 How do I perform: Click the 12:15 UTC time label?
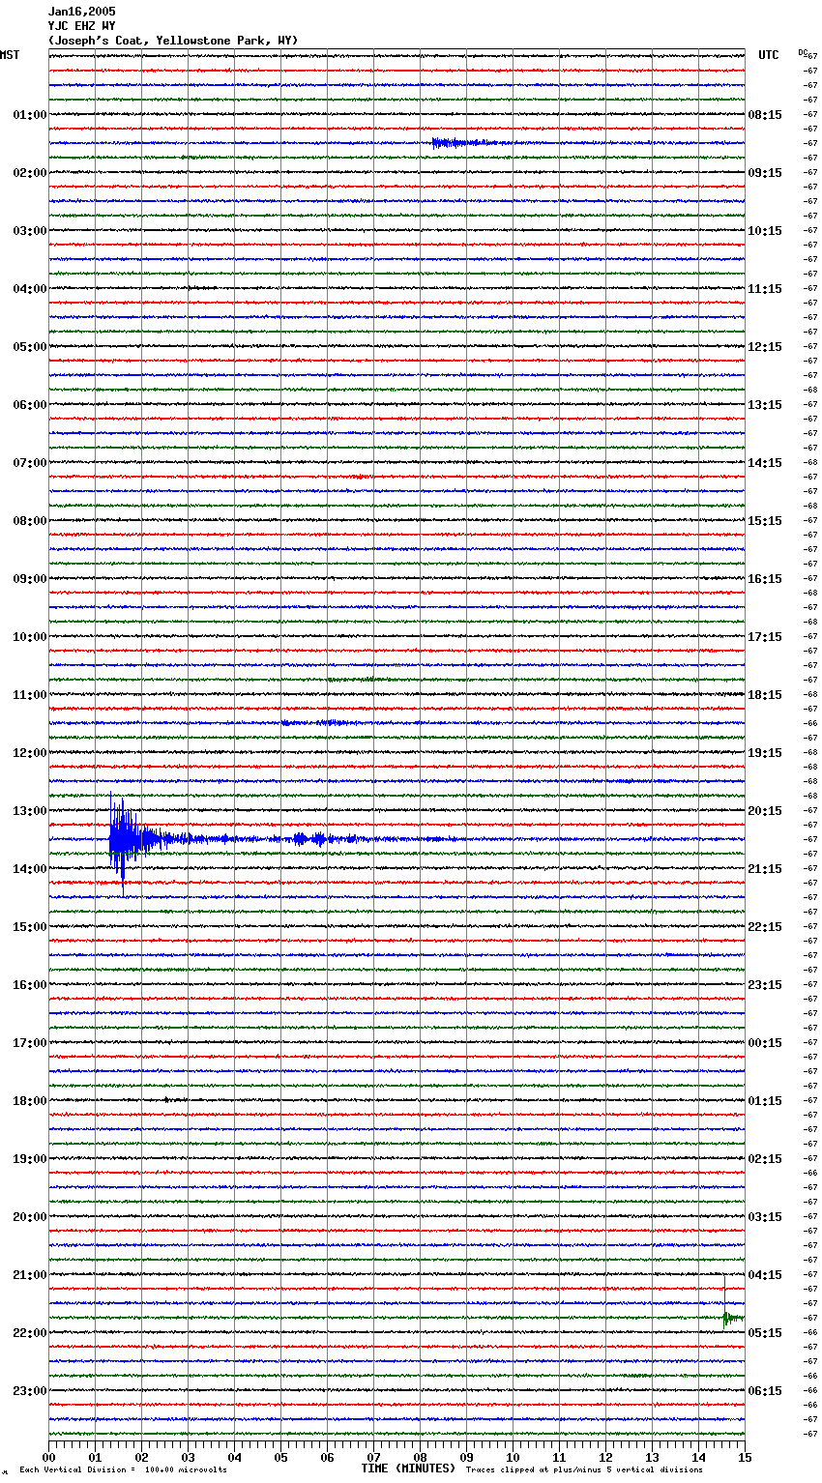tap(765, 347)
